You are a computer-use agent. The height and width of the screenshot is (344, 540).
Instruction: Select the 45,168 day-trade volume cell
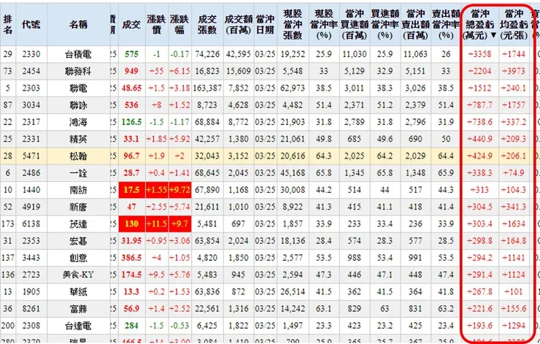(293, 172)
